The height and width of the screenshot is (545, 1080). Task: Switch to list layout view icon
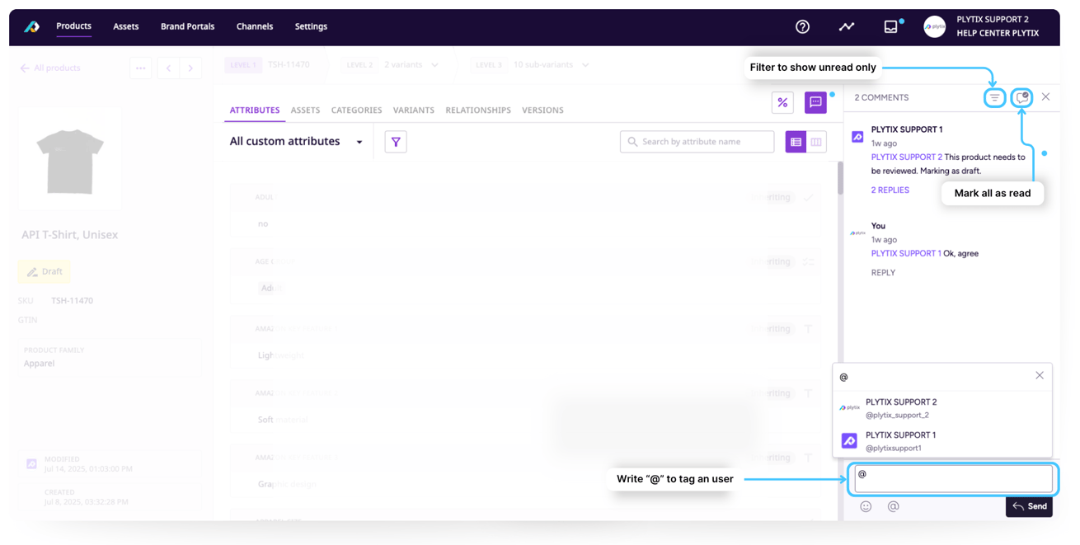[x=796, y=142]
